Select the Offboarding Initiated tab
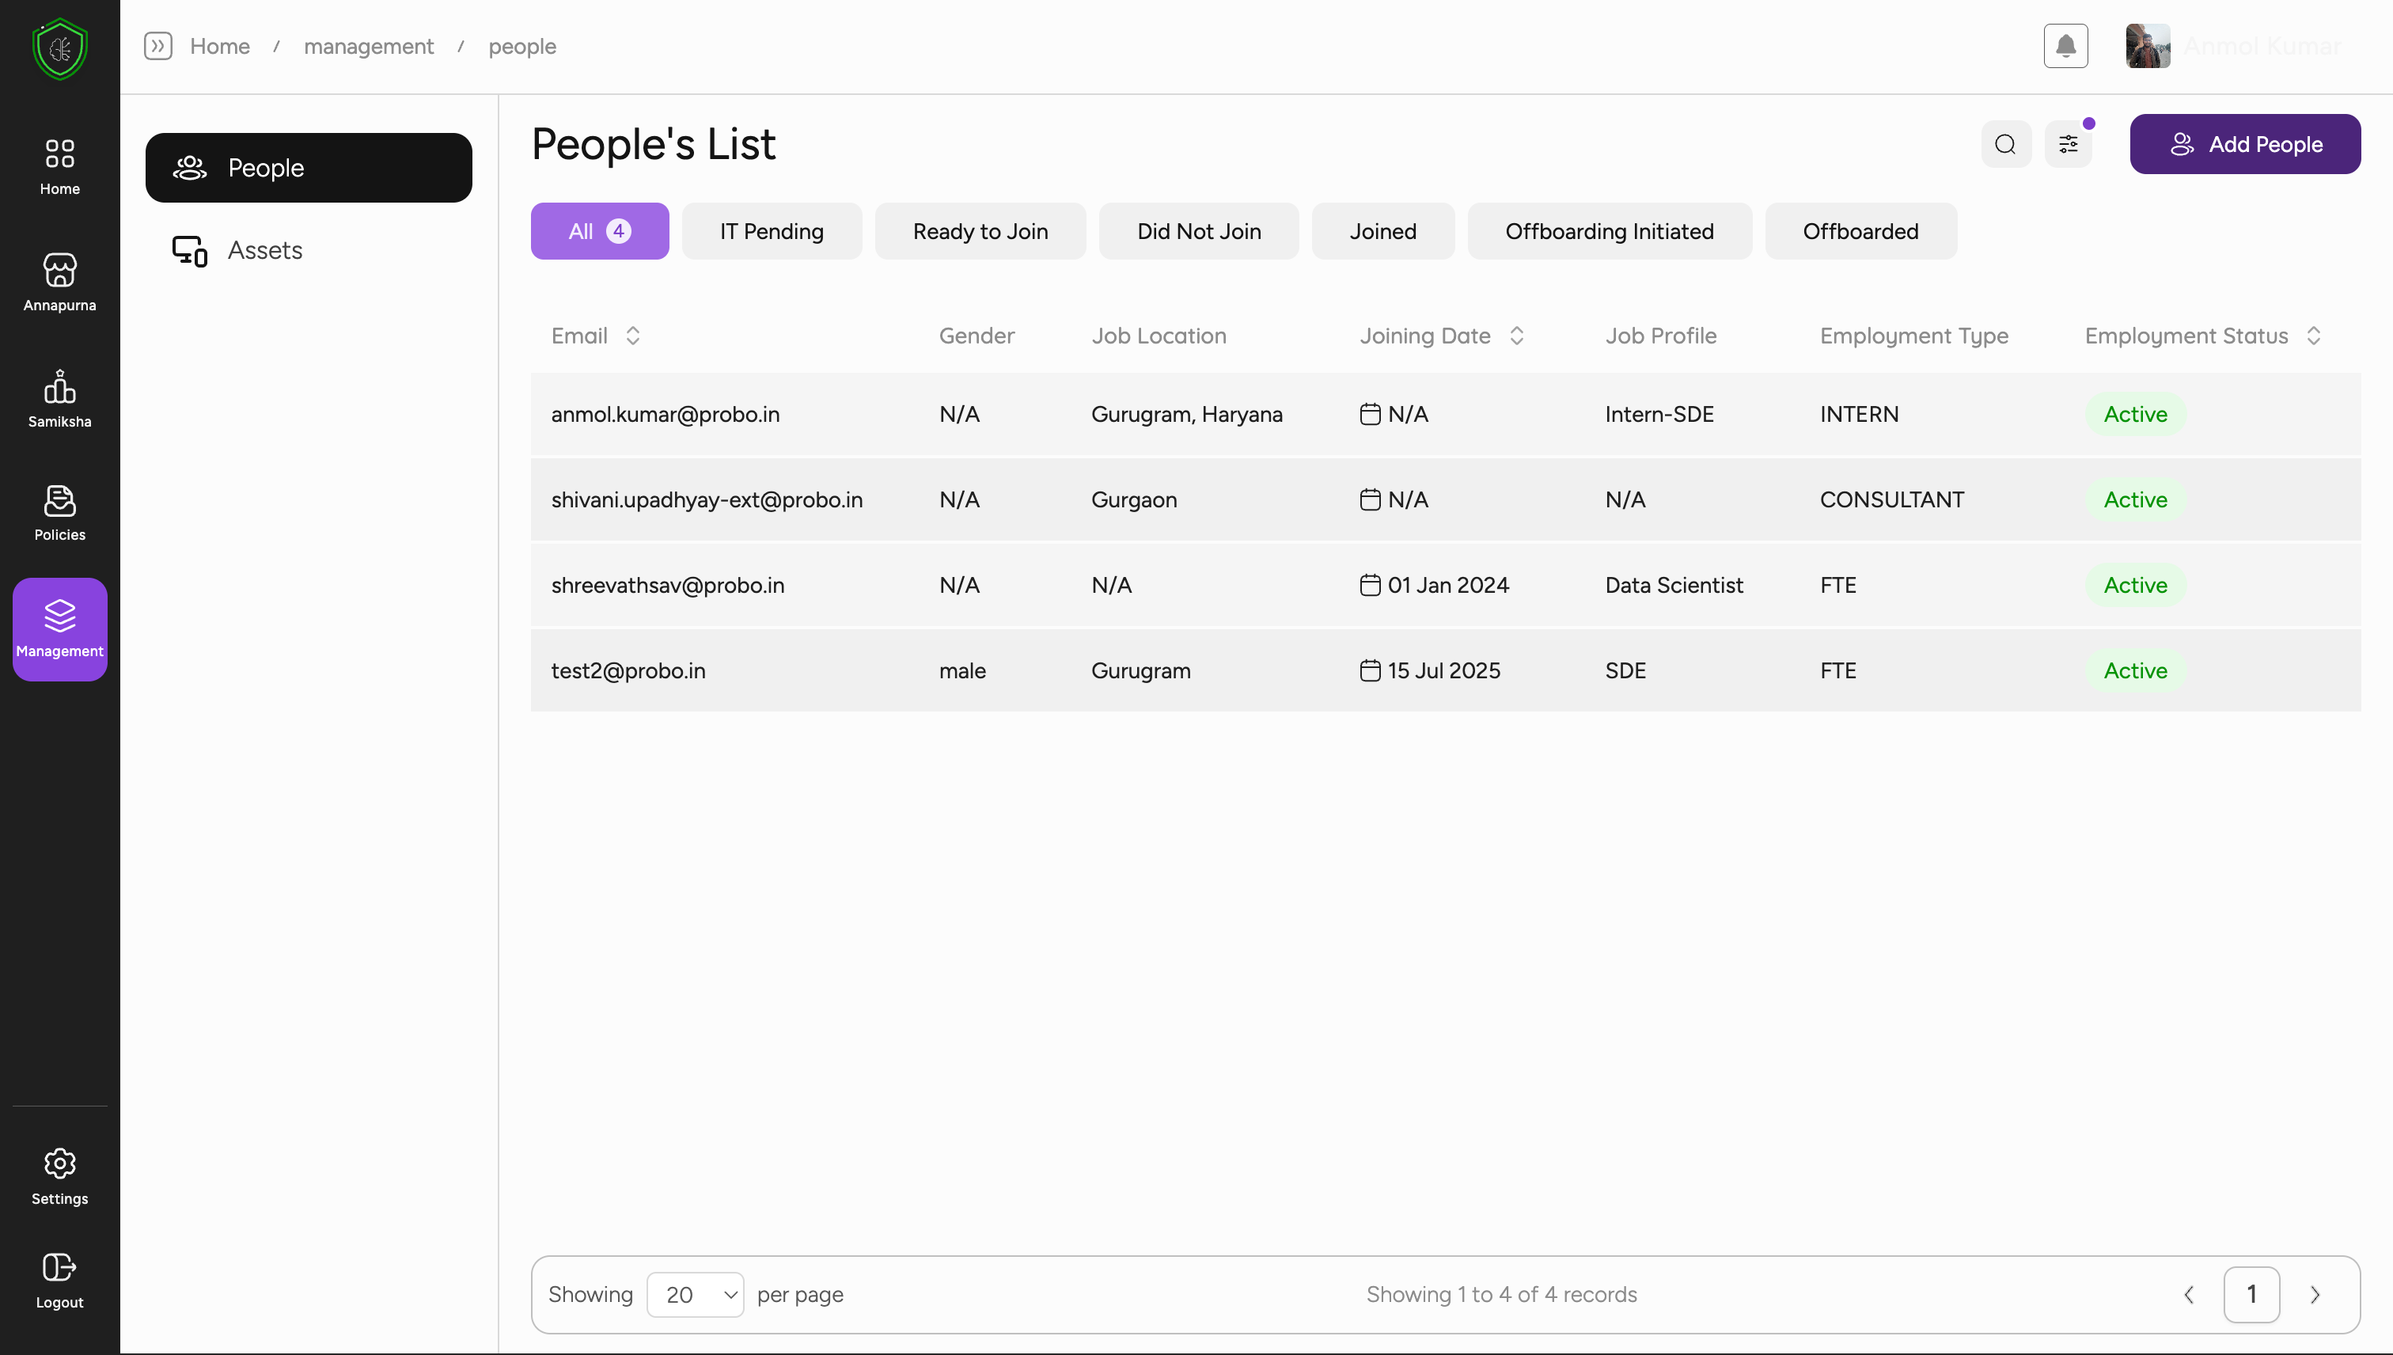 [x=1609, y=231]
